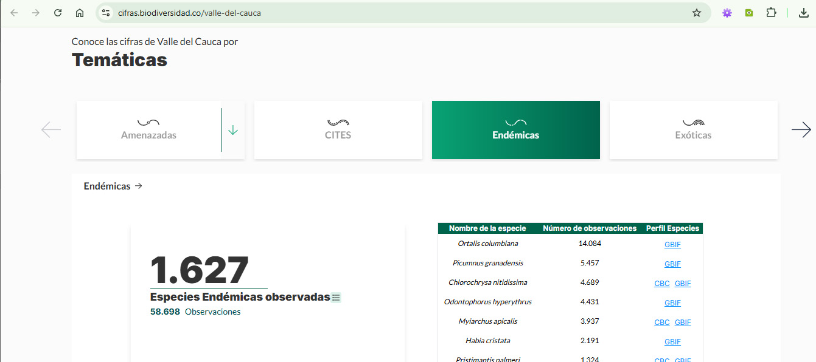Select species name Odontophorus hyperythrus
Image resolution: width=816 pixels, height=362 pixels.
point(488,302)
